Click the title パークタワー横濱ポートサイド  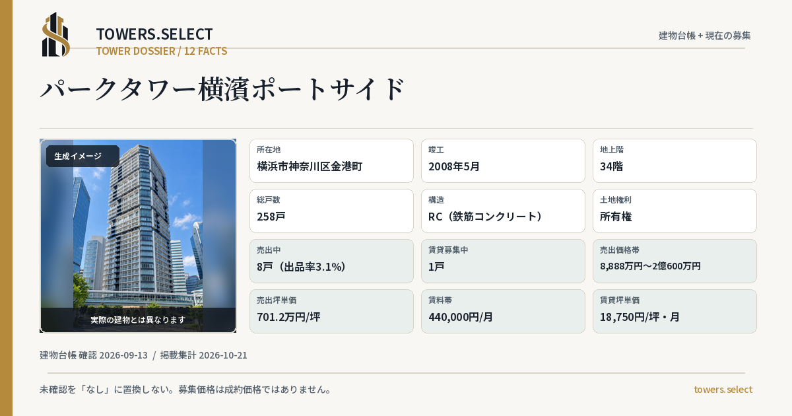pyautogui.click(x=222, y=89)
